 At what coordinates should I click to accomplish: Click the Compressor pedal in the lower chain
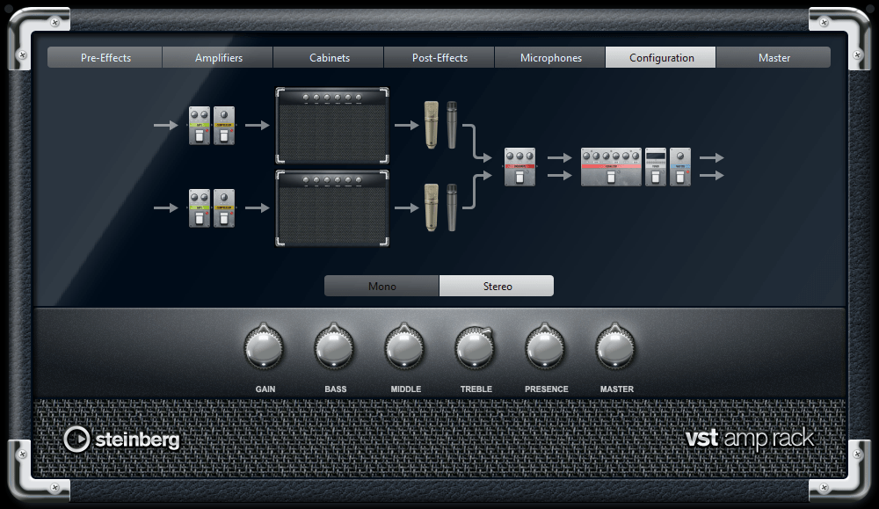(224, 208)
